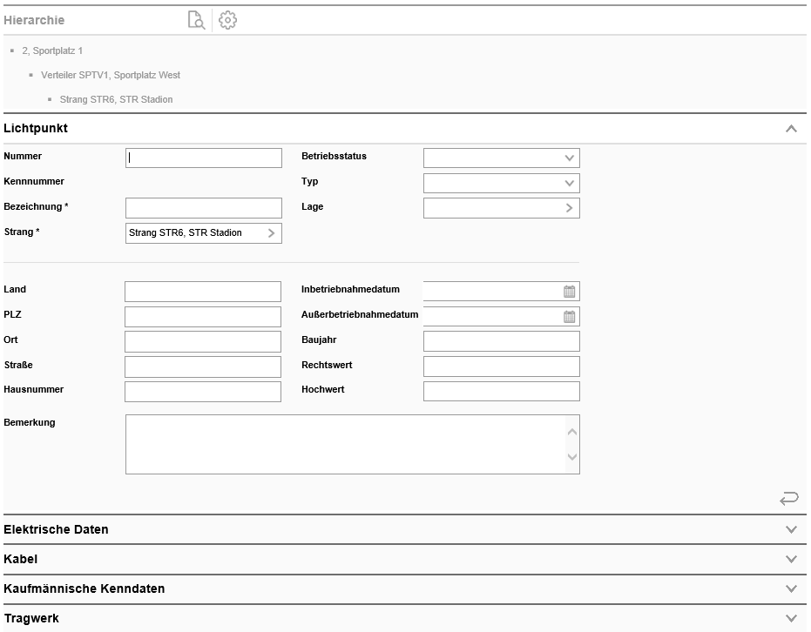Open Strang selection arrow

coord(271,233)
